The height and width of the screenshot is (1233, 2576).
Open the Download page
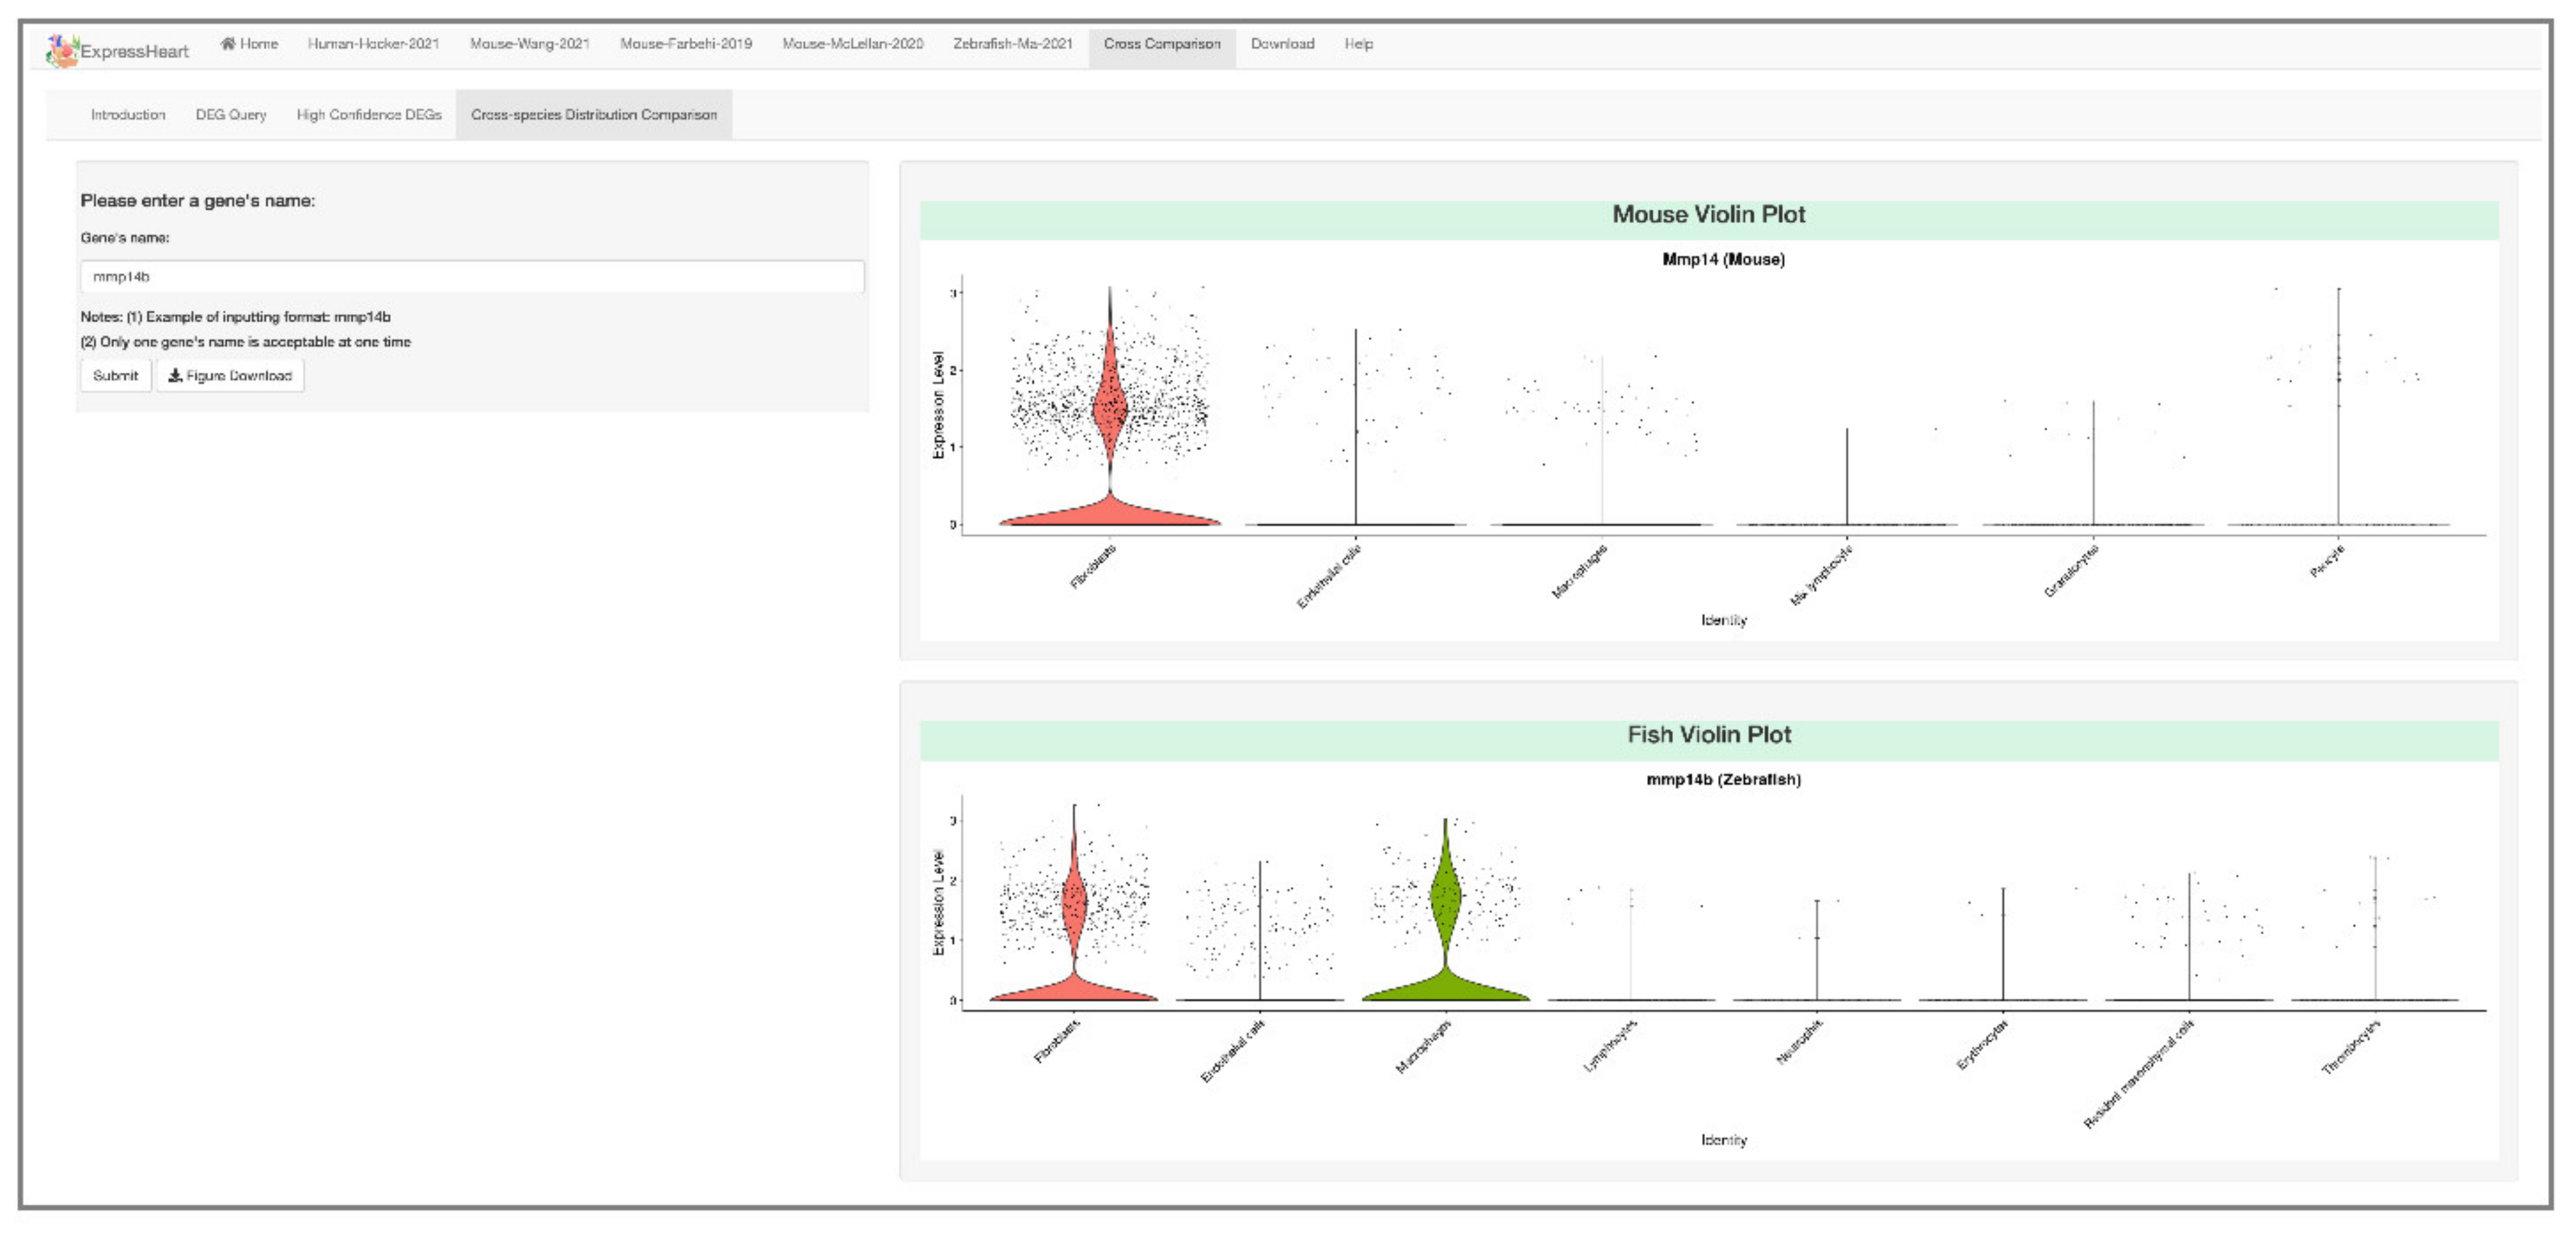coord(1282,44)
